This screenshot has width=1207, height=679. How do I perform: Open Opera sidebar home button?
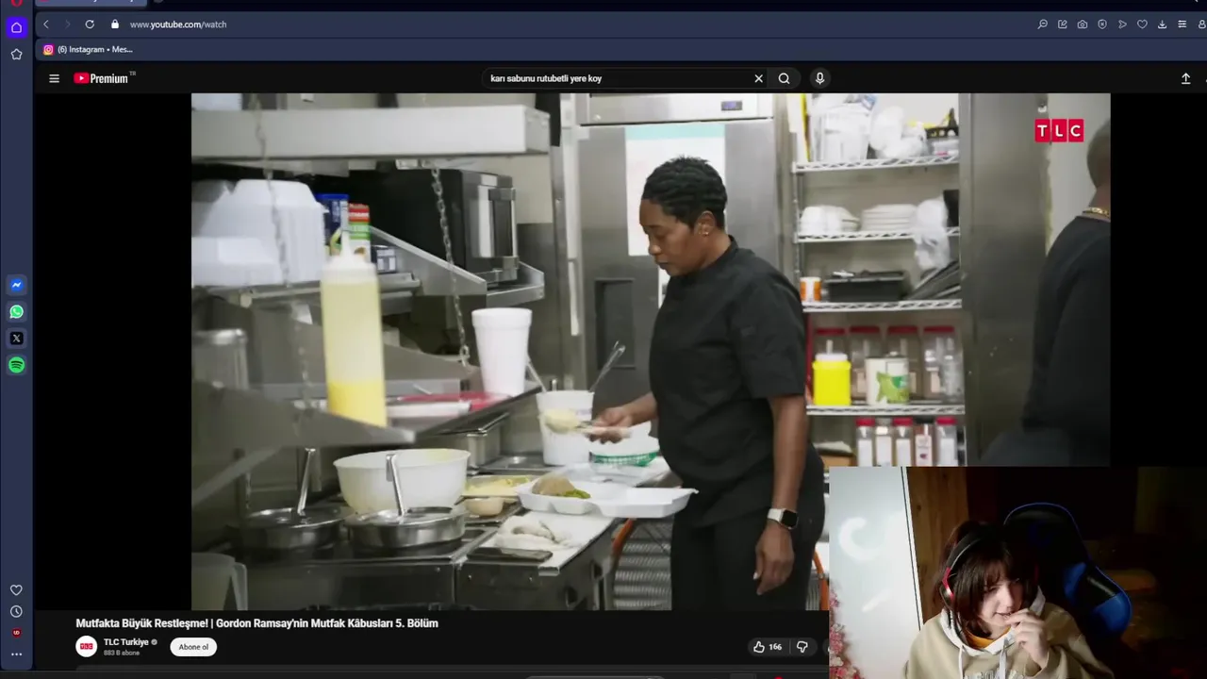16,27
